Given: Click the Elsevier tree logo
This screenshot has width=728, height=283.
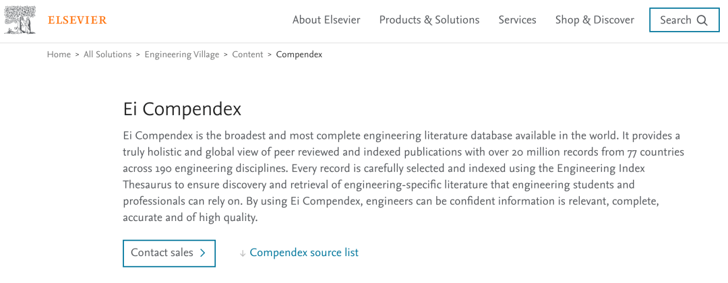Looking at the screenshot, I should pos(20,20).
